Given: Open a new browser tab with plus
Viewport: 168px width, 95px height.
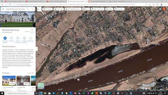Looking at the screenshot, I should (131, 1).
